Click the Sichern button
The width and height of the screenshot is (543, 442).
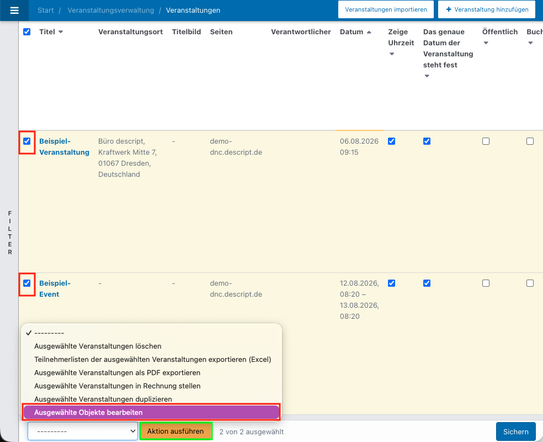tap(515, 432)
